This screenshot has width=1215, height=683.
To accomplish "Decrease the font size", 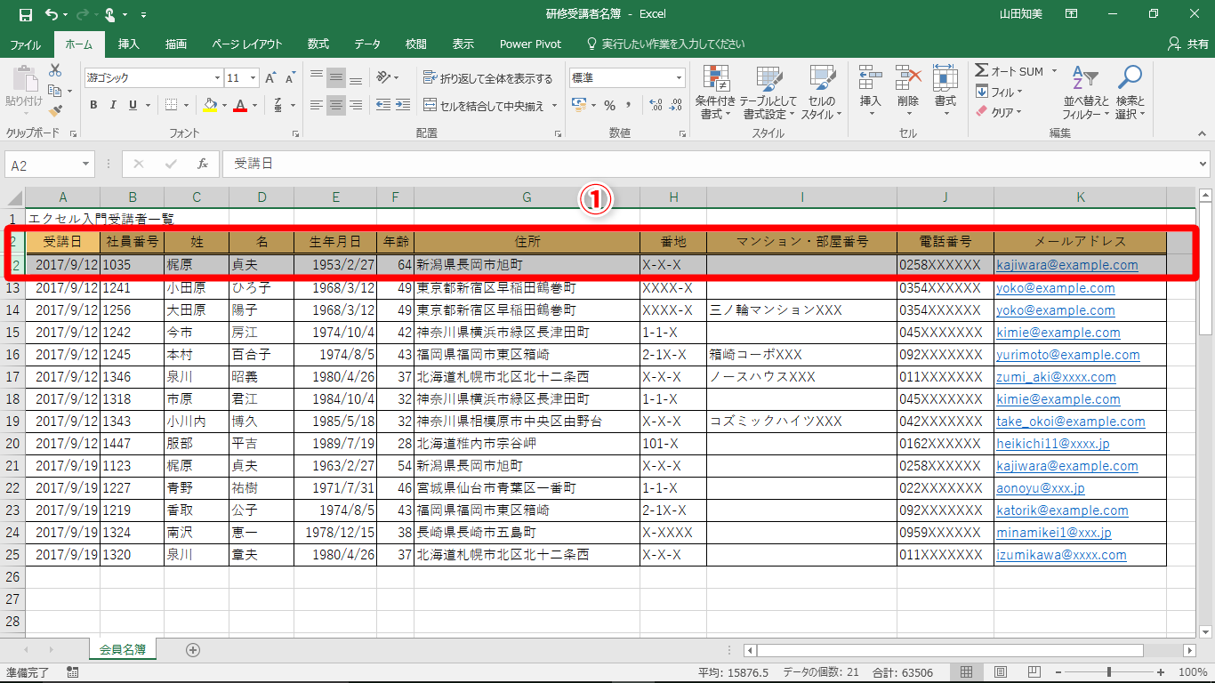I will (291, 78).
